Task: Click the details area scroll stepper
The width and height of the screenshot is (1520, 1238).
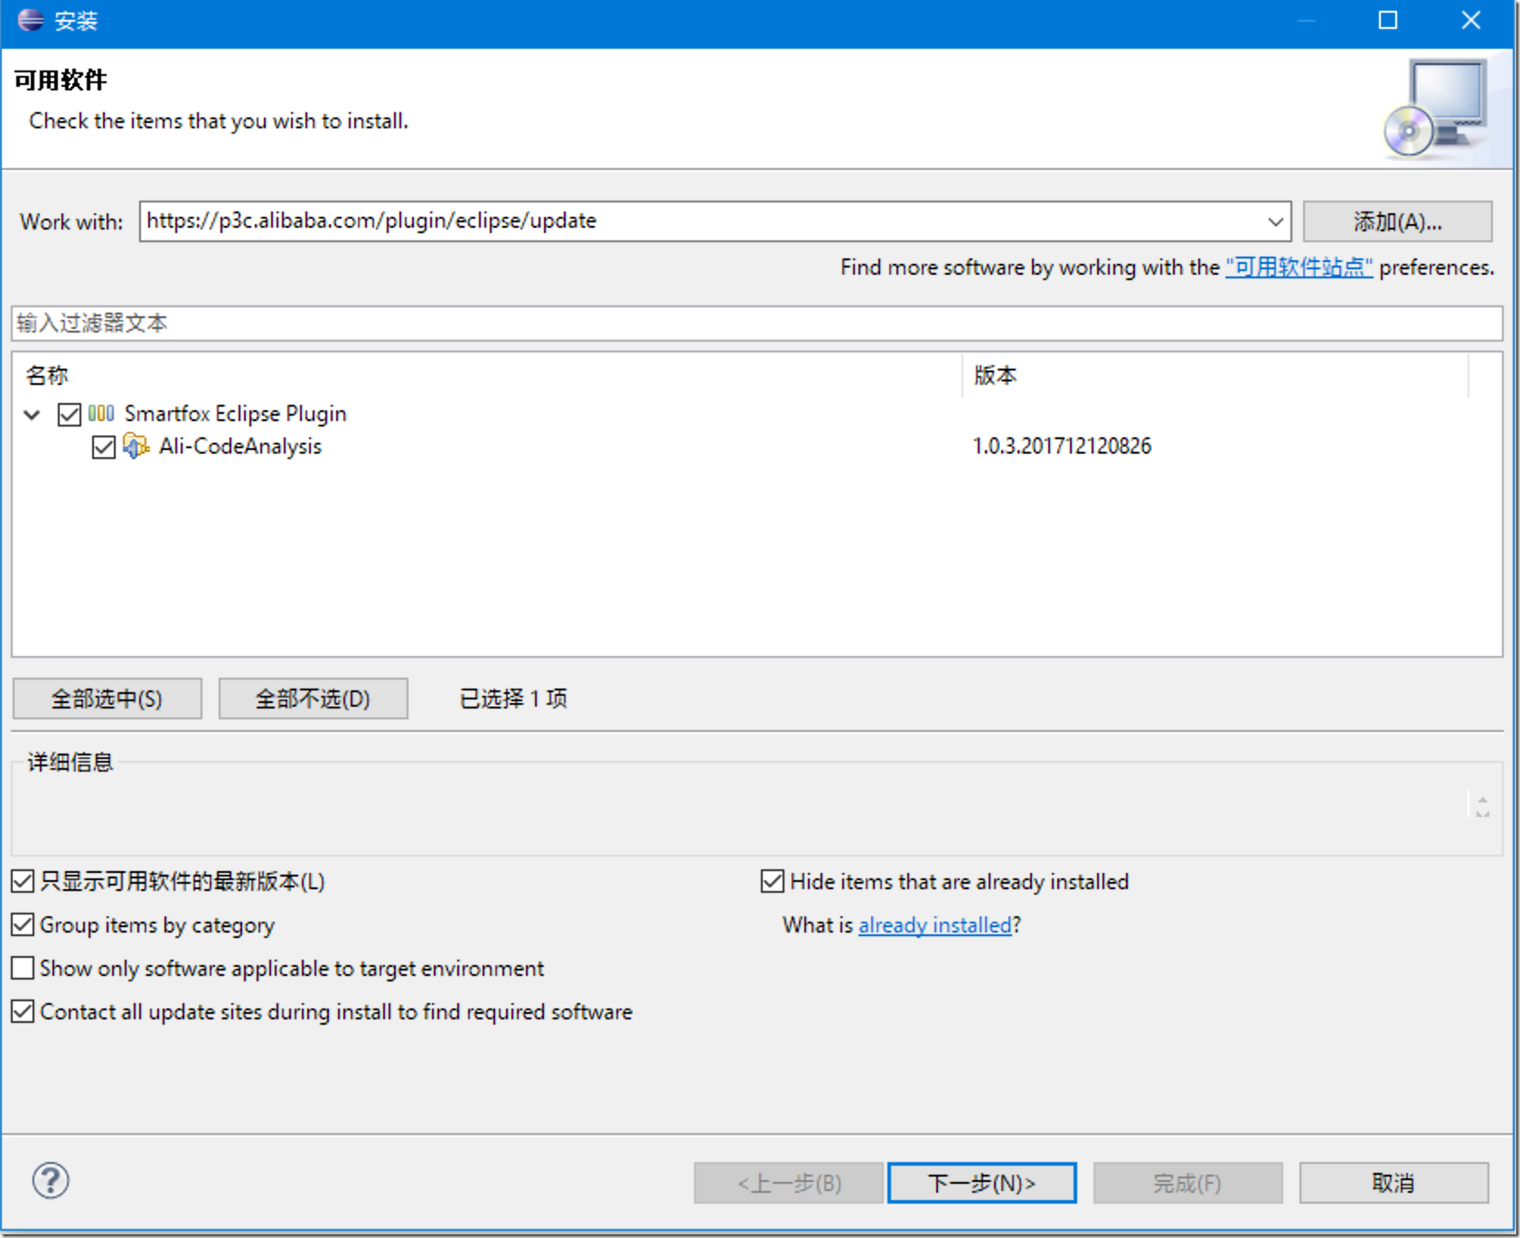Action: (1482, 807)
